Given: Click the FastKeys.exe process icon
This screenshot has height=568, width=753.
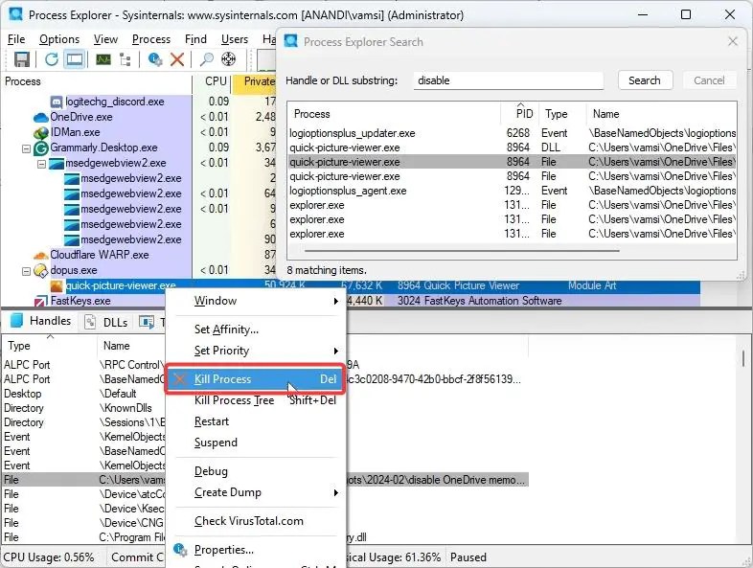Looking at the screenshot, I should (x=41, y=301).
